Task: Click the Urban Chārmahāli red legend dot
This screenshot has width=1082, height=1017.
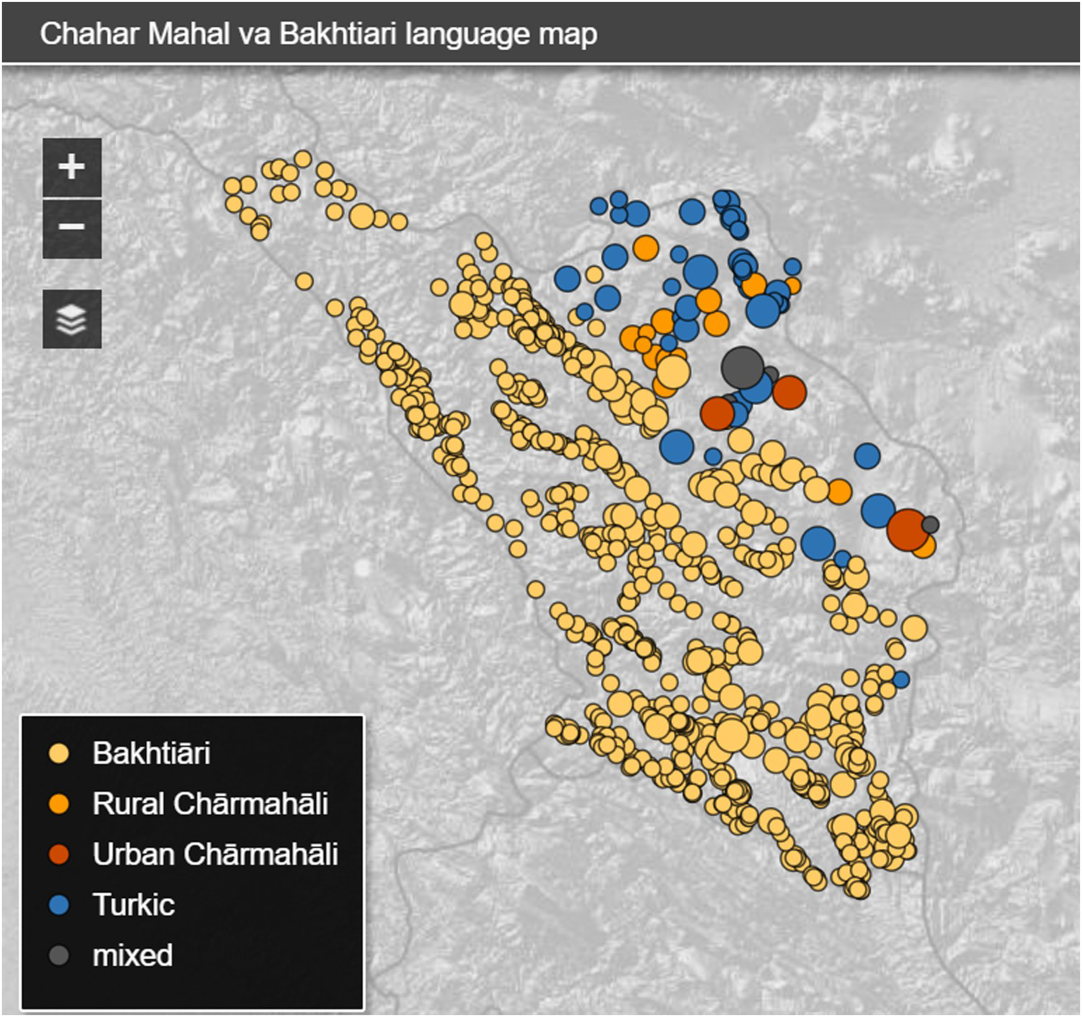Action: coord(58,855)
